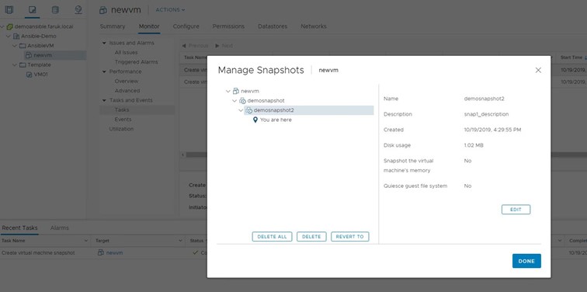Click the DONE button
Viewport: 587px width, 292px height.
click(x=526, y=261)
